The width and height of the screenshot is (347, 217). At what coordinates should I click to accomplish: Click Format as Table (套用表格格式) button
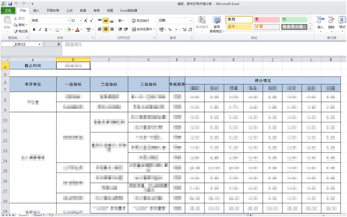pos(217,24)
